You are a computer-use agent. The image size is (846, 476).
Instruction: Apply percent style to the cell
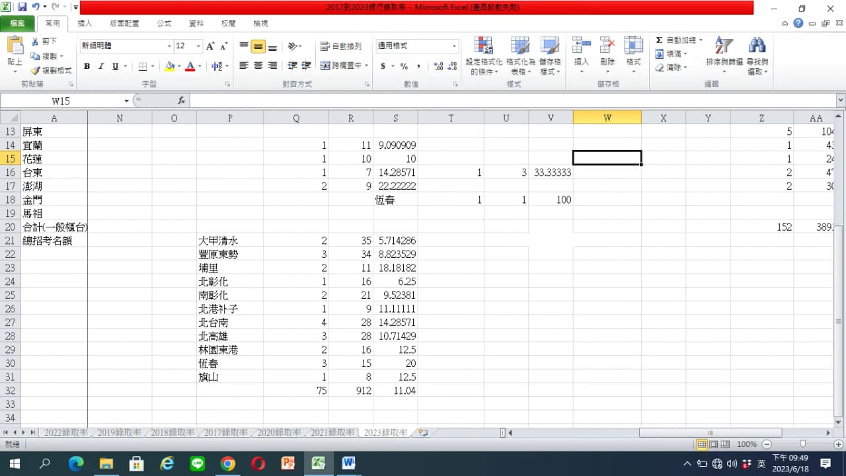[x=404, y=66]
